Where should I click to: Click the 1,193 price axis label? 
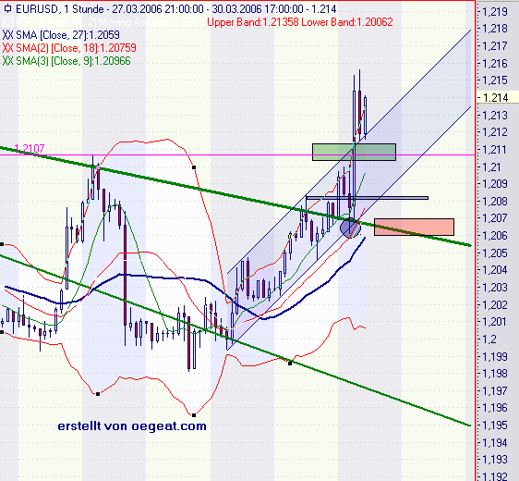pos(495,460)
